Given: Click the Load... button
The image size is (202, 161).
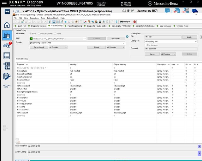Looking at the screenshot, I should click(x=190, y=37).
